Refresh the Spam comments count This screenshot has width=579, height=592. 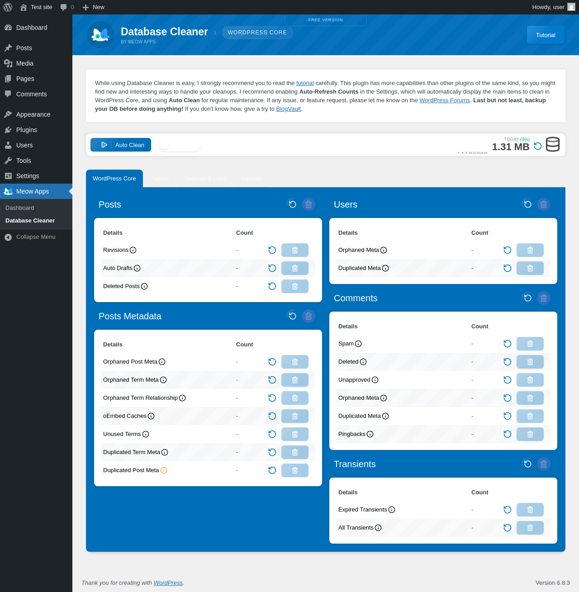(508, 344)
